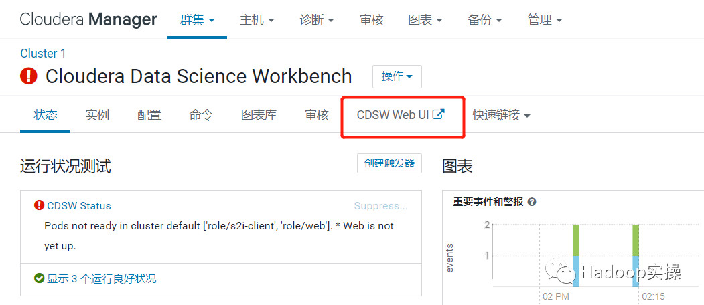The height and width of the screenshot is (305, 704).
Task: Click the 运行状况测试 heading
Action: [66, 167]
